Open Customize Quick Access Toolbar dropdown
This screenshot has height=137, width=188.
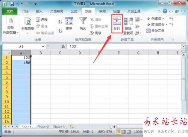[35, 4]
